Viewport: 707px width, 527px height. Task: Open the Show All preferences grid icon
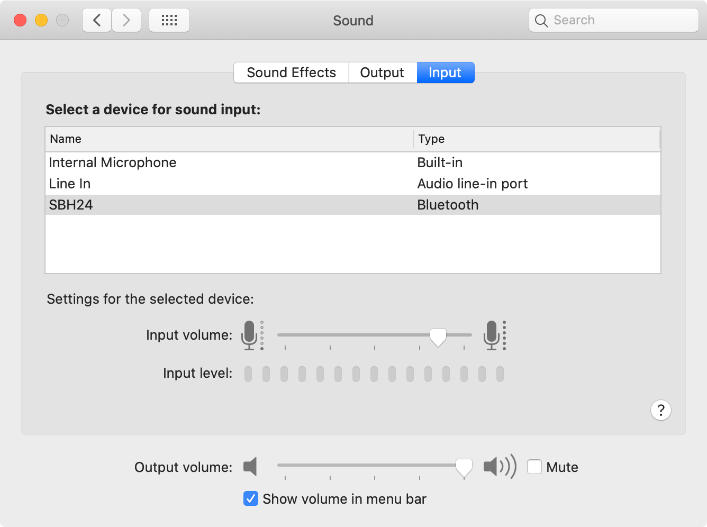(x=169, y=20)
